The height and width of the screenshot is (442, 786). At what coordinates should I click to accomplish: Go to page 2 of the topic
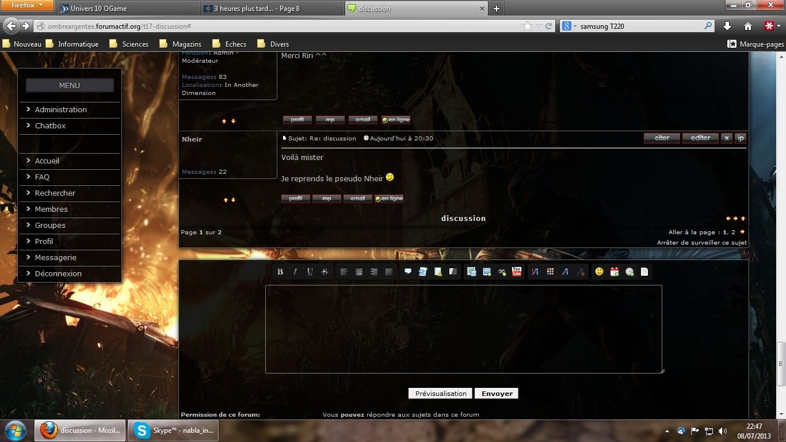coord(734,233)
